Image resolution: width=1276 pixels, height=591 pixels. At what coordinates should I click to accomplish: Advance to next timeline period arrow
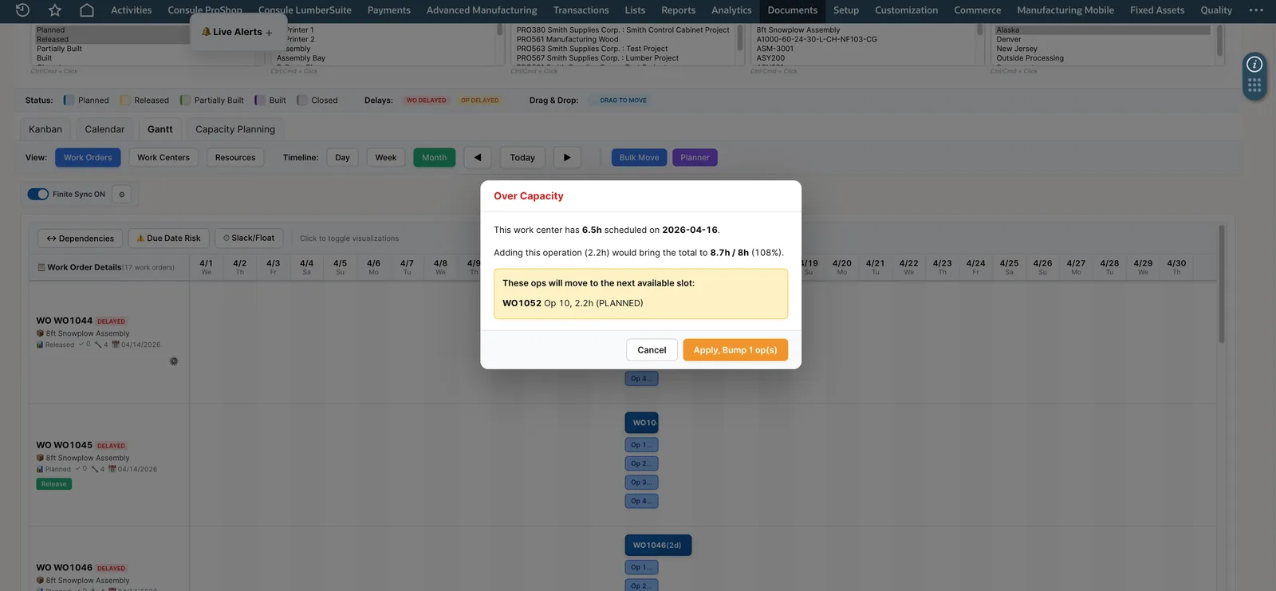point(567,157)
